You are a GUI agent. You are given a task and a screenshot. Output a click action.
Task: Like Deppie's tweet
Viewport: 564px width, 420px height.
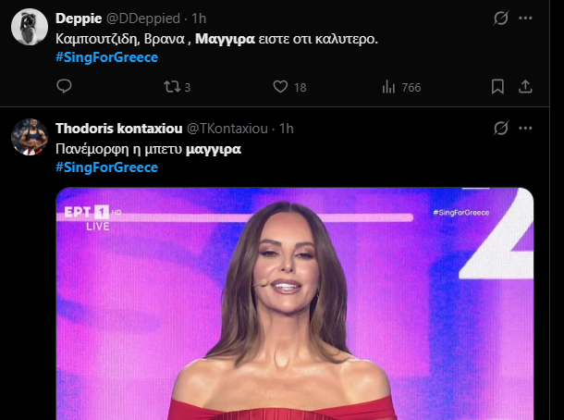pyautogui.click(x=281, y=87)
